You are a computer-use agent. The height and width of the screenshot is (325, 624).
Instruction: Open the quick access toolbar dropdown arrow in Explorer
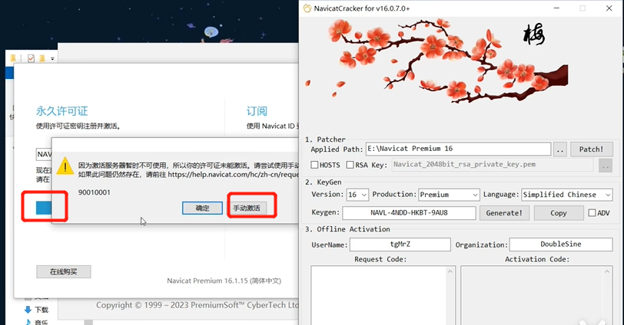(x=52, y=59)
